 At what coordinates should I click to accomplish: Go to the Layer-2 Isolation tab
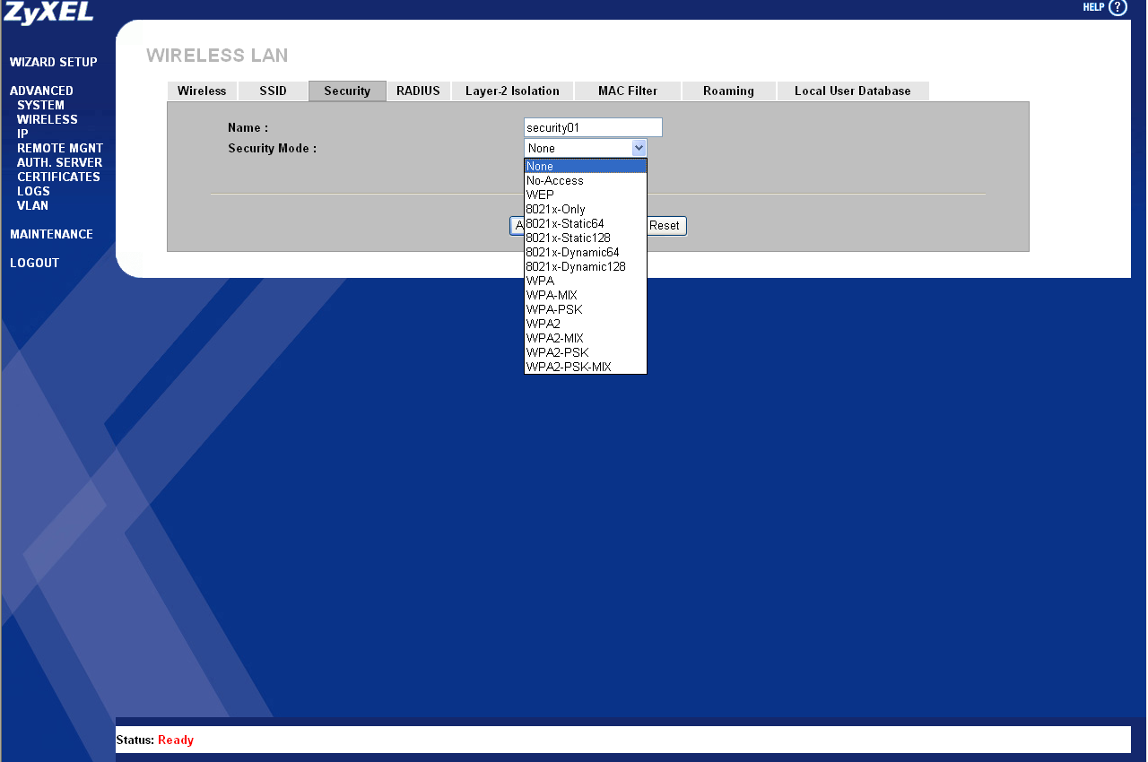pyautogui.click(x=512, y=91)
